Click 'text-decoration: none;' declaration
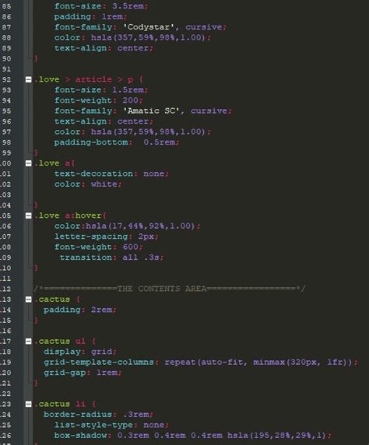The image size is (369, 445). pyautogui.click(x=111, y=173)
